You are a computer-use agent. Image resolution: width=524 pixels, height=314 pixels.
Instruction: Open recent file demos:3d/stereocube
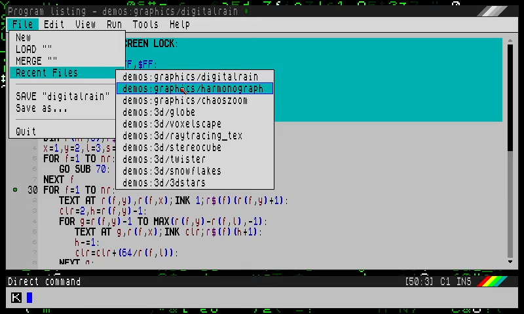[195, 147]
